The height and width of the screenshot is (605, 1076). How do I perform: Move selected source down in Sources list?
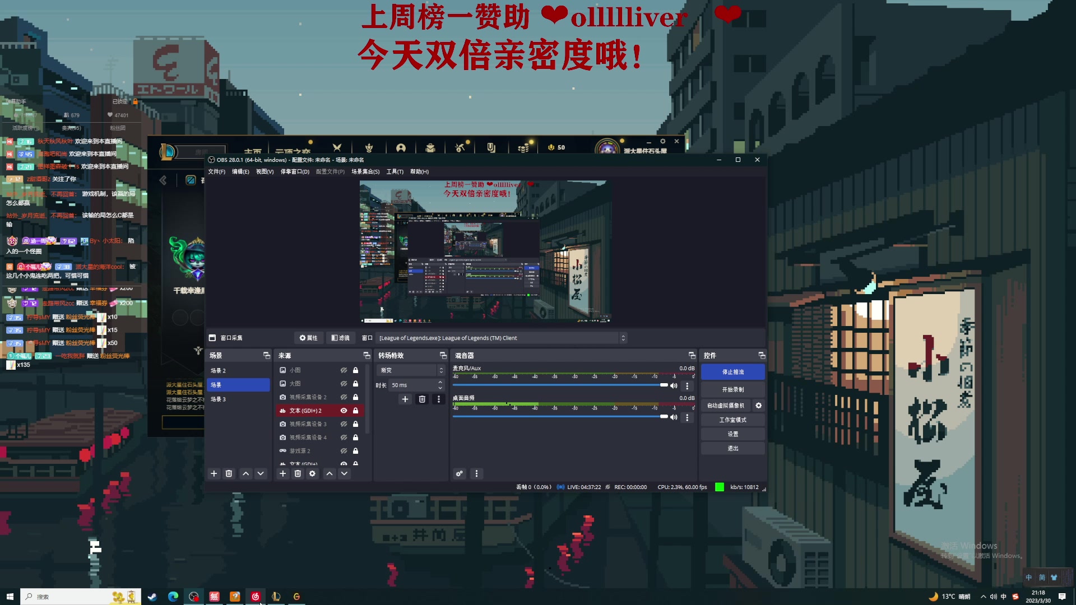pyautogui.click(x=344, y=474)
